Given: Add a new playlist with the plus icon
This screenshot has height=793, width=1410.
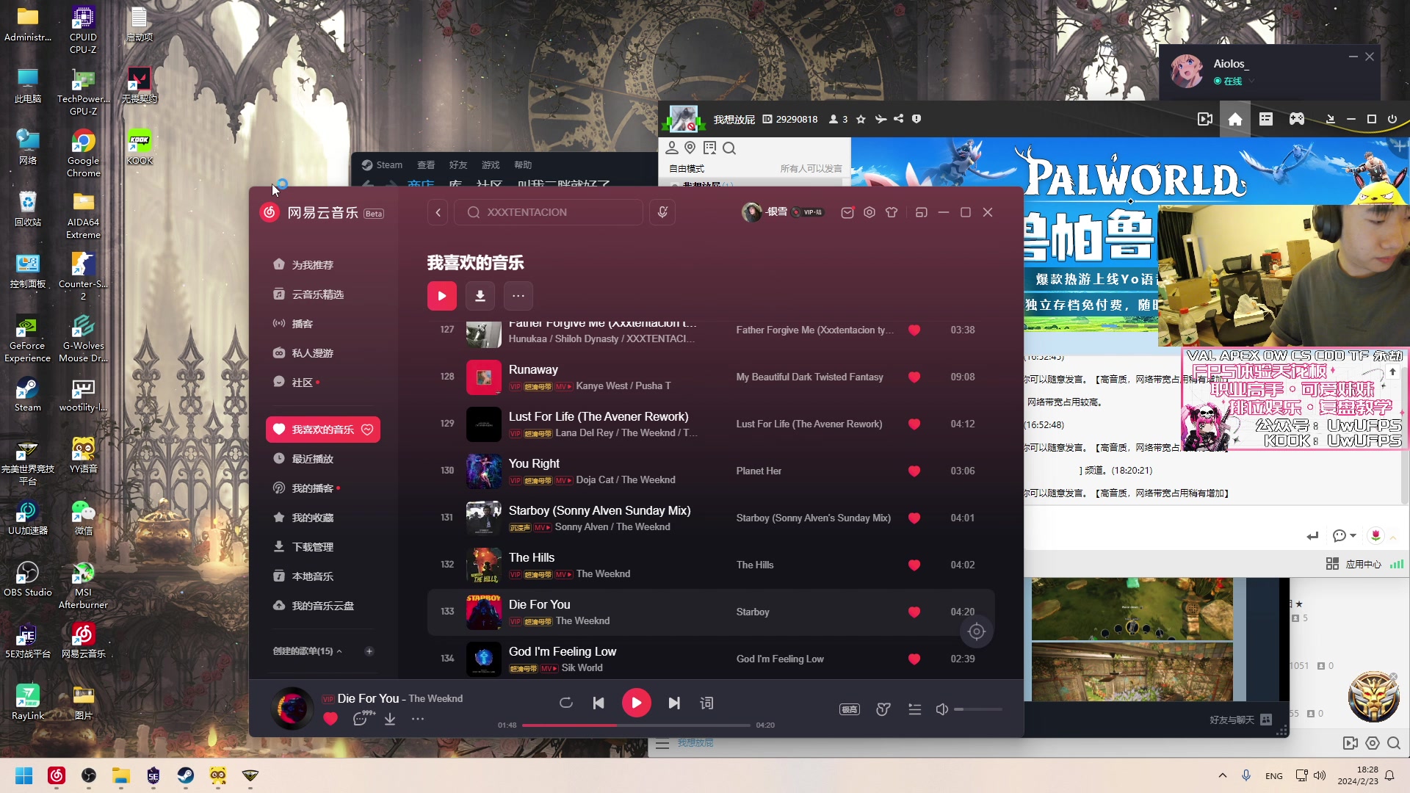Looking at the screenshot, I should pos(369,651).
